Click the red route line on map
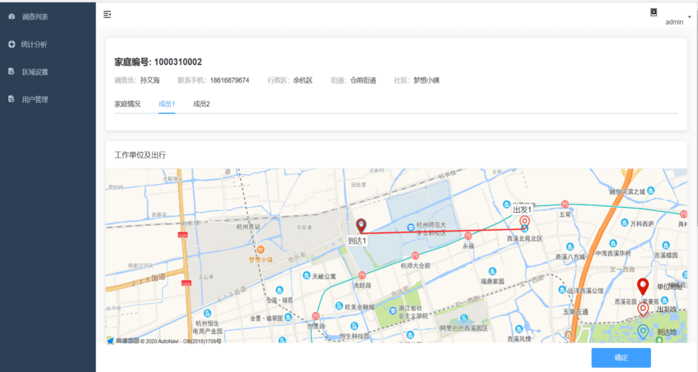The height and width of the screenshot is (372, 698). click(443, 231)
